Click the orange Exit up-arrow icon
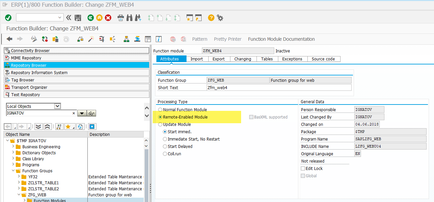 click(99, 18)
